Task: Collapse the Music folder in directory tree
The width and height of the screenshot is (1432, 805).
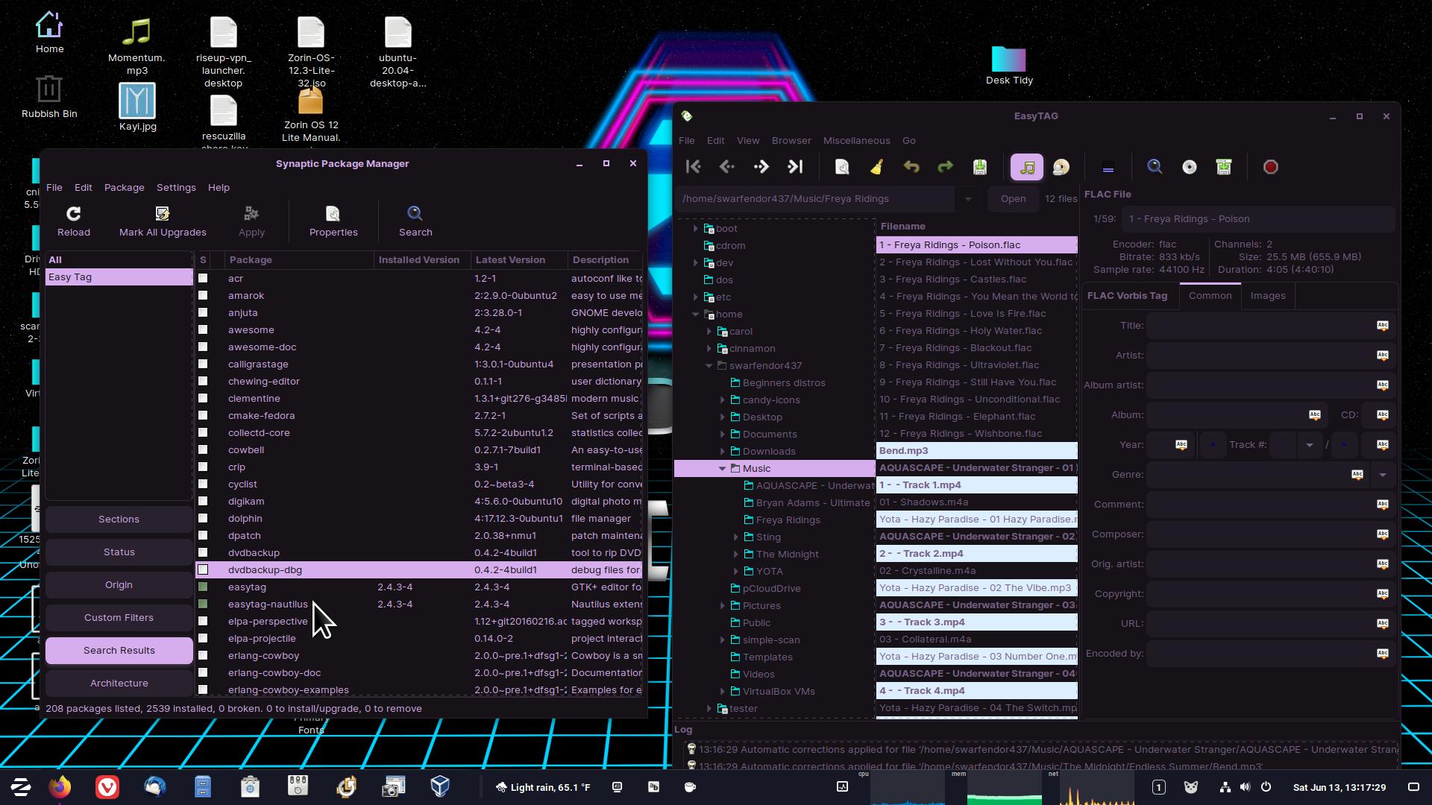Action: [722, 468]
